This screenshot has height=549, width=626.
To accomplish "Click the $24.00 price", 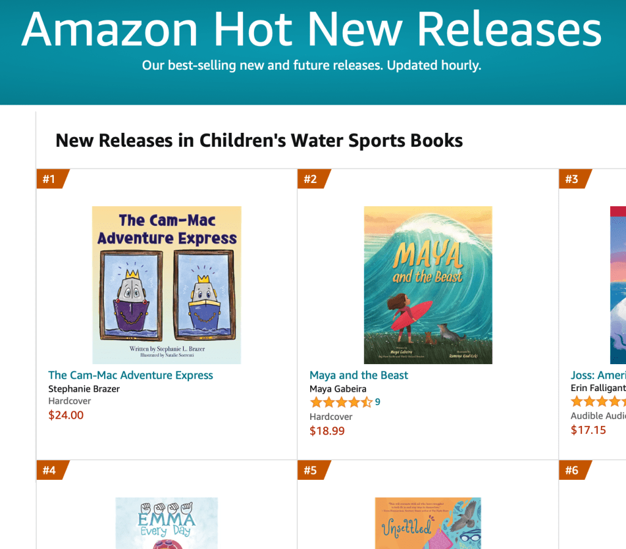I will pos(66,415).
